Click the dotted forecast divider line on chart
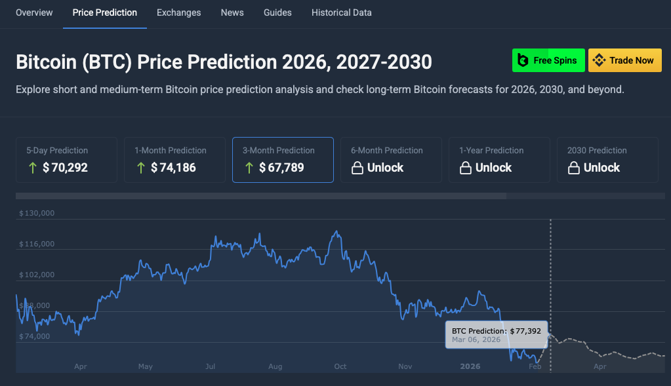 550,282
